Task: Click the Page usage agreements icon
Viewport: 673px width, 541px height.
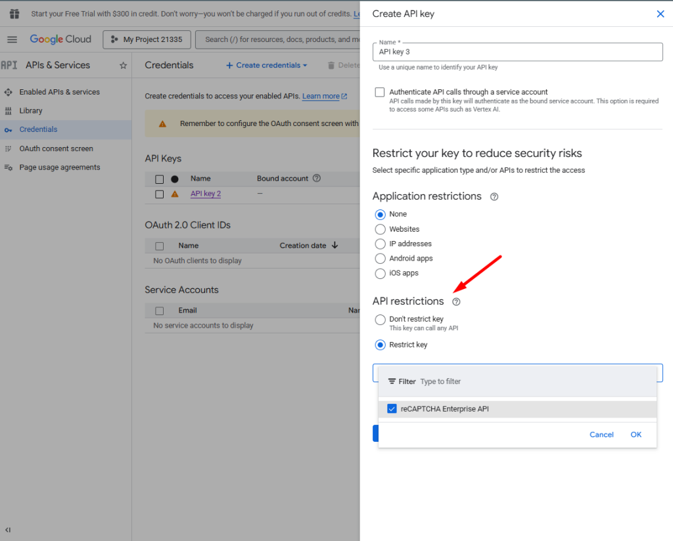Action: click(x=8, y=167)
